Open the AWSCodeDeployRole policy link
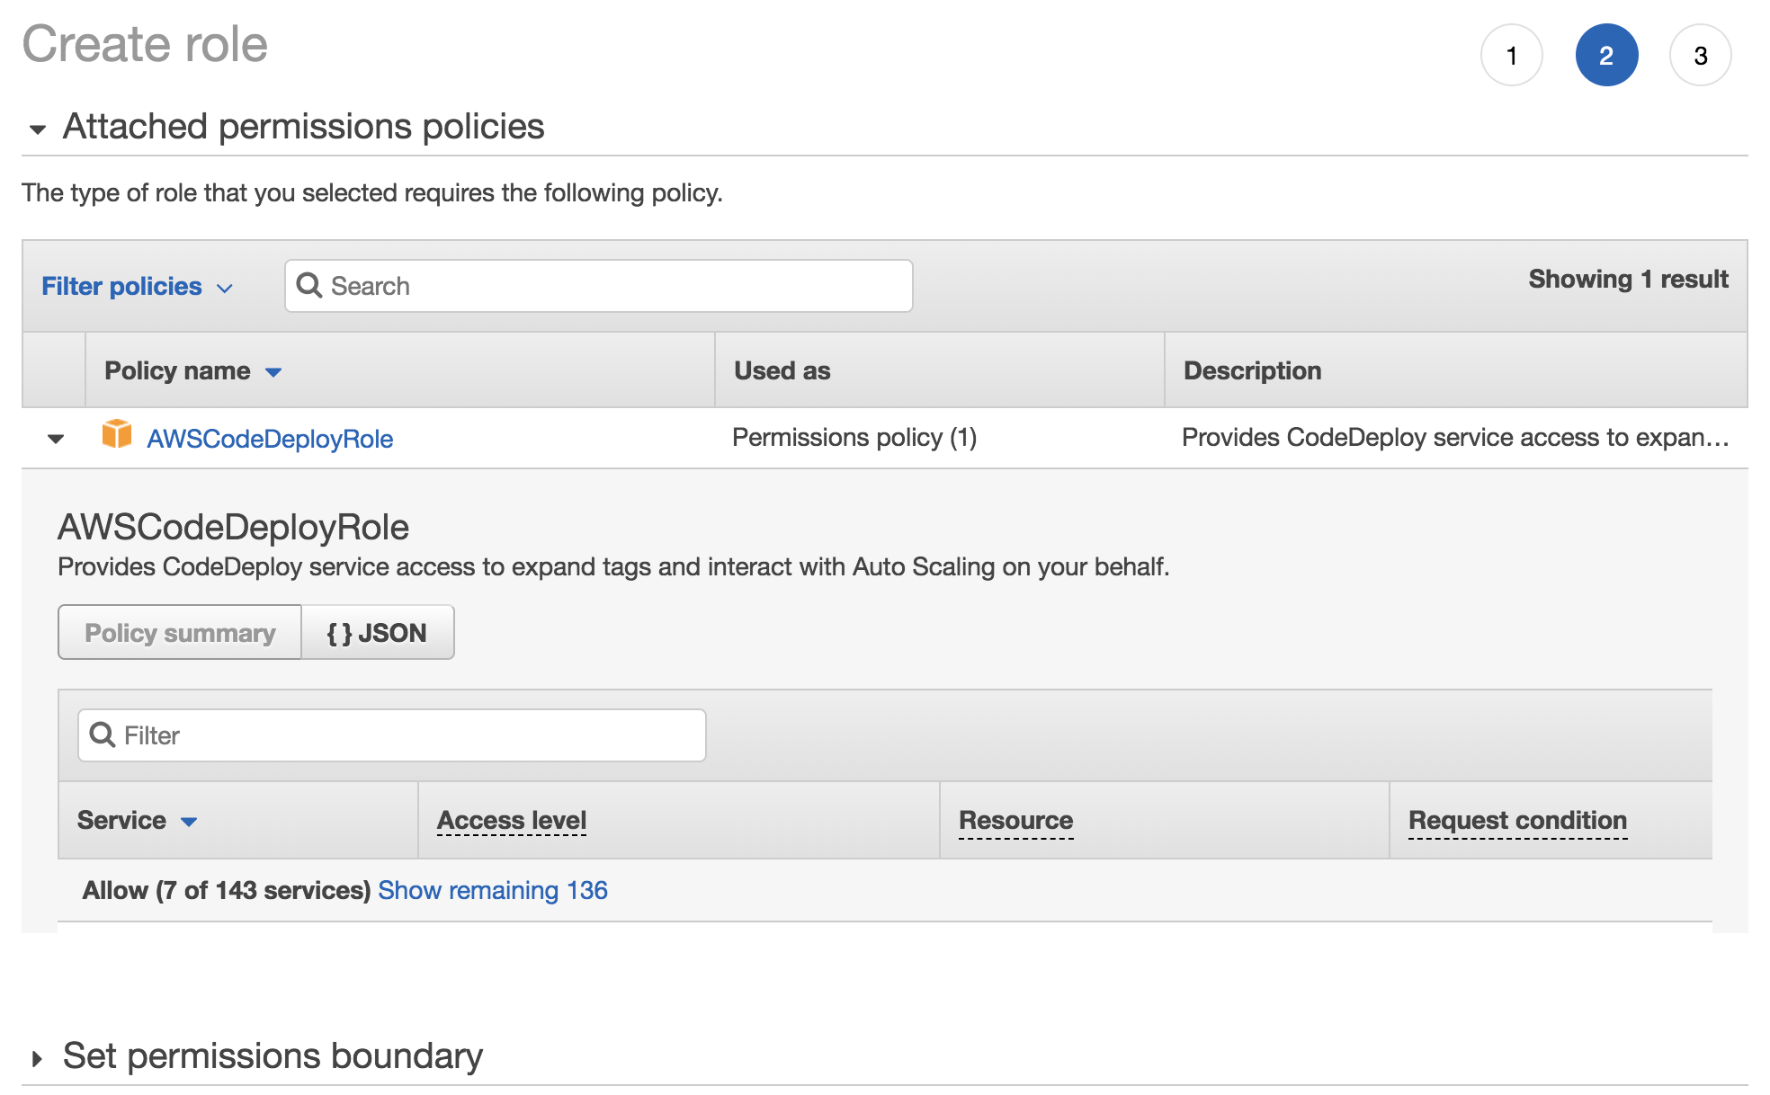Viewport: 1770px width, 1095px height. 270,439
